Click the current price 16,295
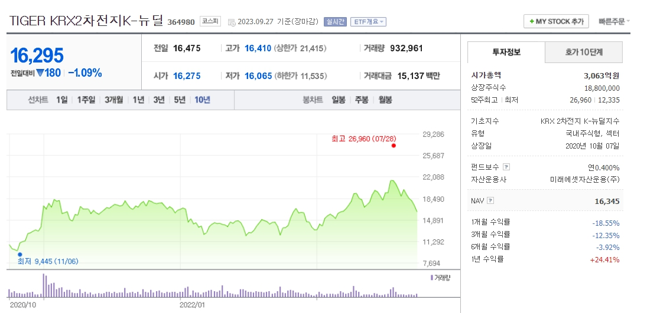660x313 pixels. (x=37, y=55)
